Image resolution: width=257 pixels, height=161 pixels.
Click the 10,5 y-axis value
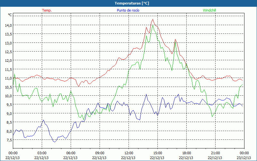click(x=8, y=87)
